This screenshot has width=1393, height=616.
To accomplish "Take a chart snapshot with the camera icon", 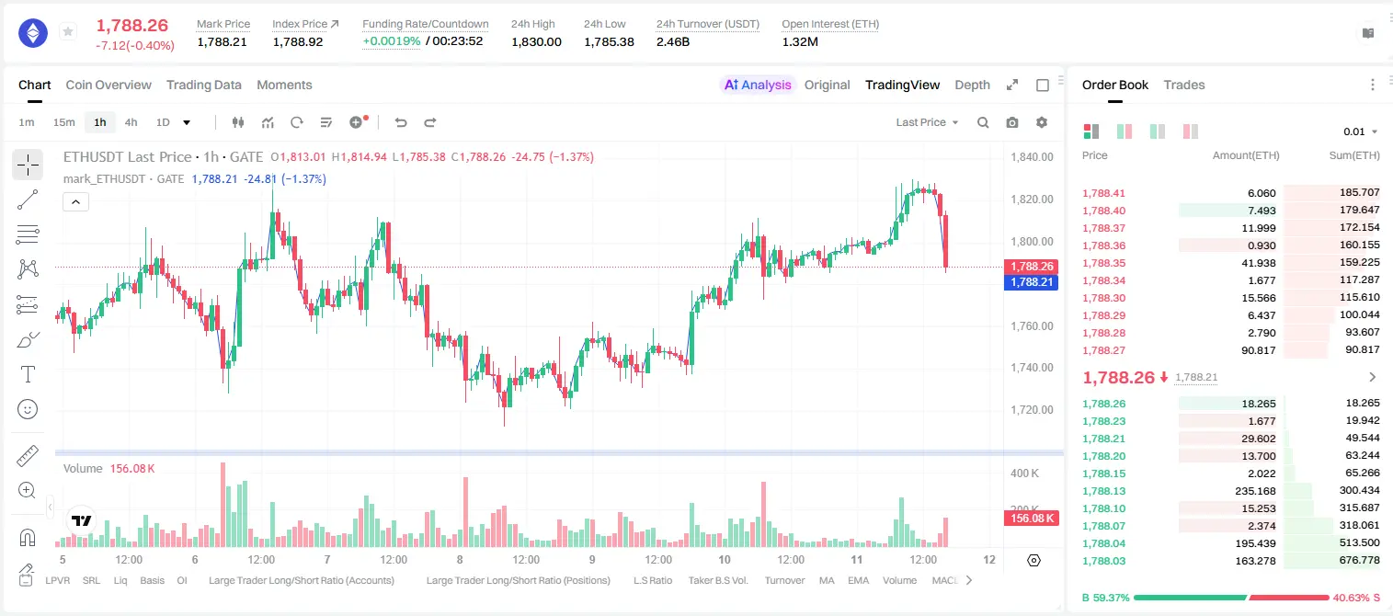I will (1012, 122).
